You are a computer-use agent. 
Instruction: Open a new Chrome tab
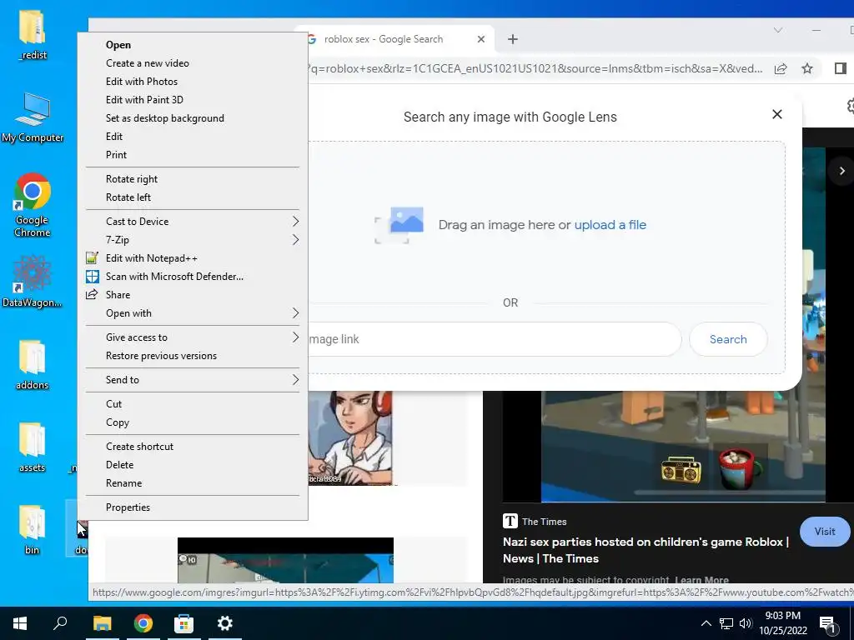click(513, 39)
